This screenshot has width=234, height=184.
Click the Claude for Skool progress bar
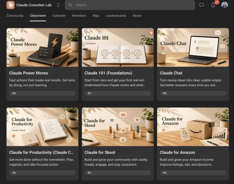click(118, 173)
